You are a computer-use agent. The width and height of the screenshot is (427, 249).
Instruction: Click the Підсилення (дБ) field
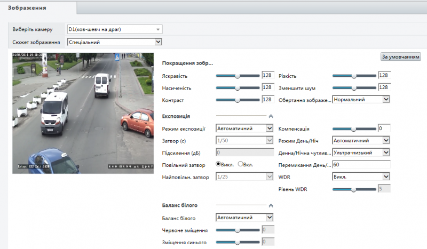click(x=244, y=152)
